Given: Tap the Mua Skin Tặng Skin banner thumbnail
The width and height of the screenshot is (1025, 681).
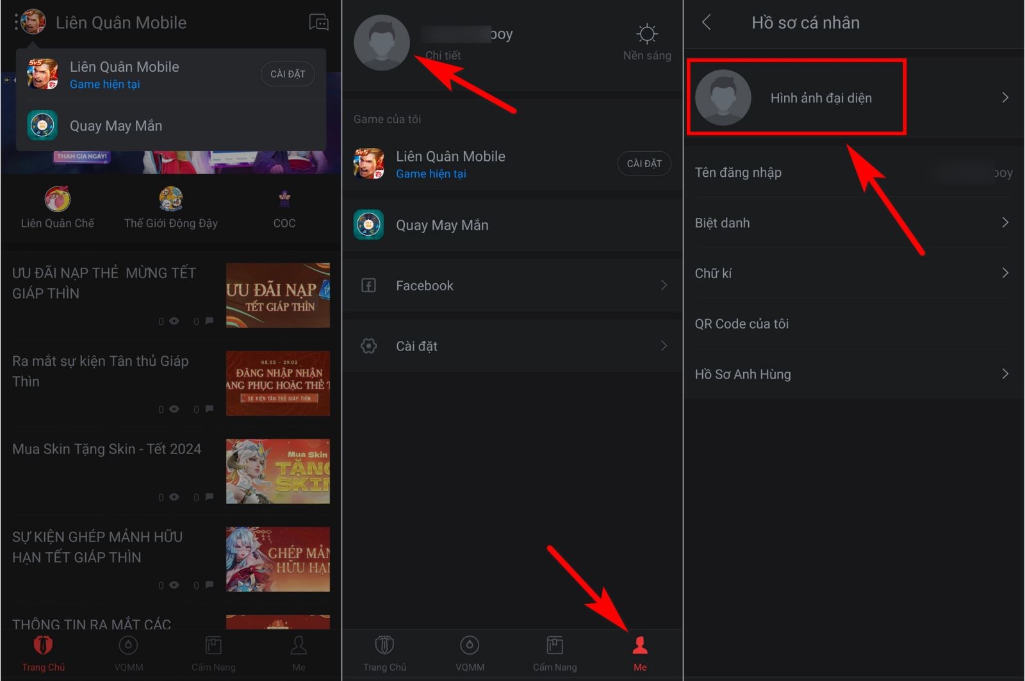Looking at the screenshot, I should (278, 472).
